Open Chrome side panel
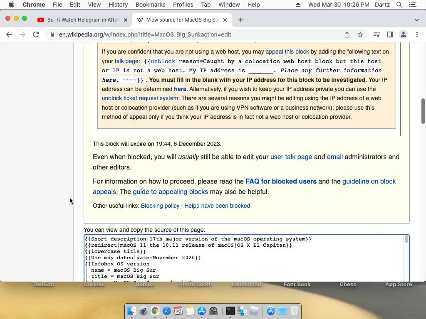The height and width of the screenshot is (319, 426). (x=390, y=34)
